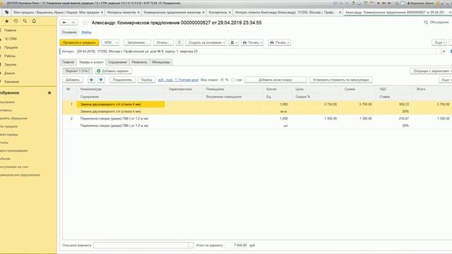The height and width of the screenshot is (254, 452).
Task: Click the Заполнение button
Action: (137, 42)
